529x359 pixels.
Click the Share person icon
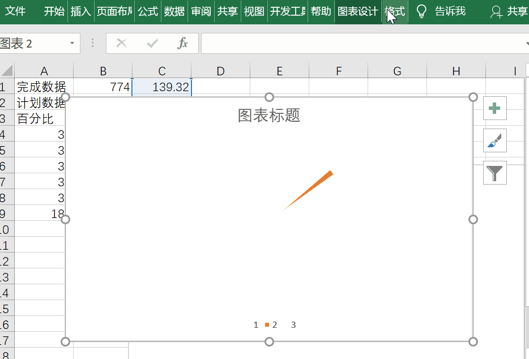[x=496, y=12]
